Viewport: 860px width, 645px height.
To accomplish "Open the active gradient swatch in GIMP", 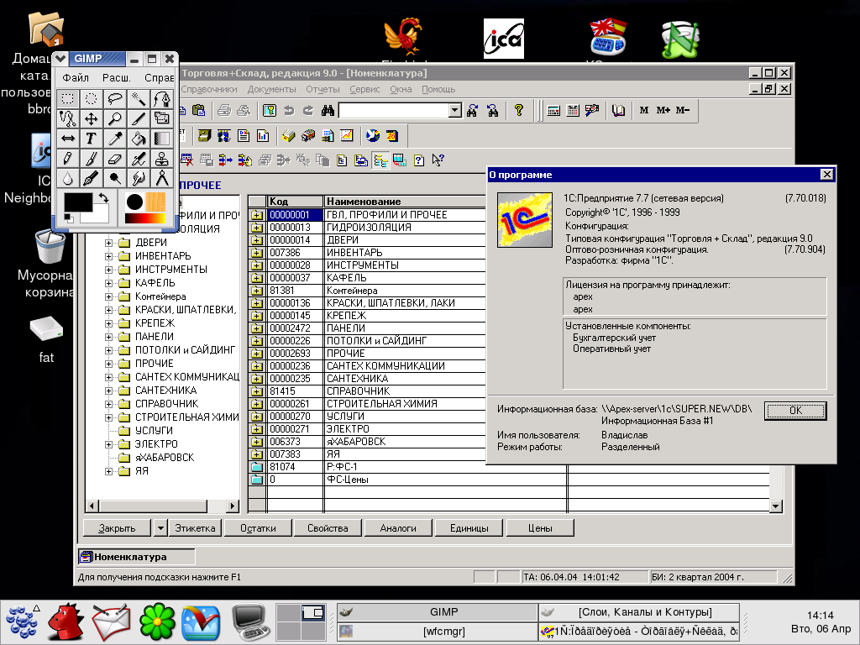I will [144, 219].
